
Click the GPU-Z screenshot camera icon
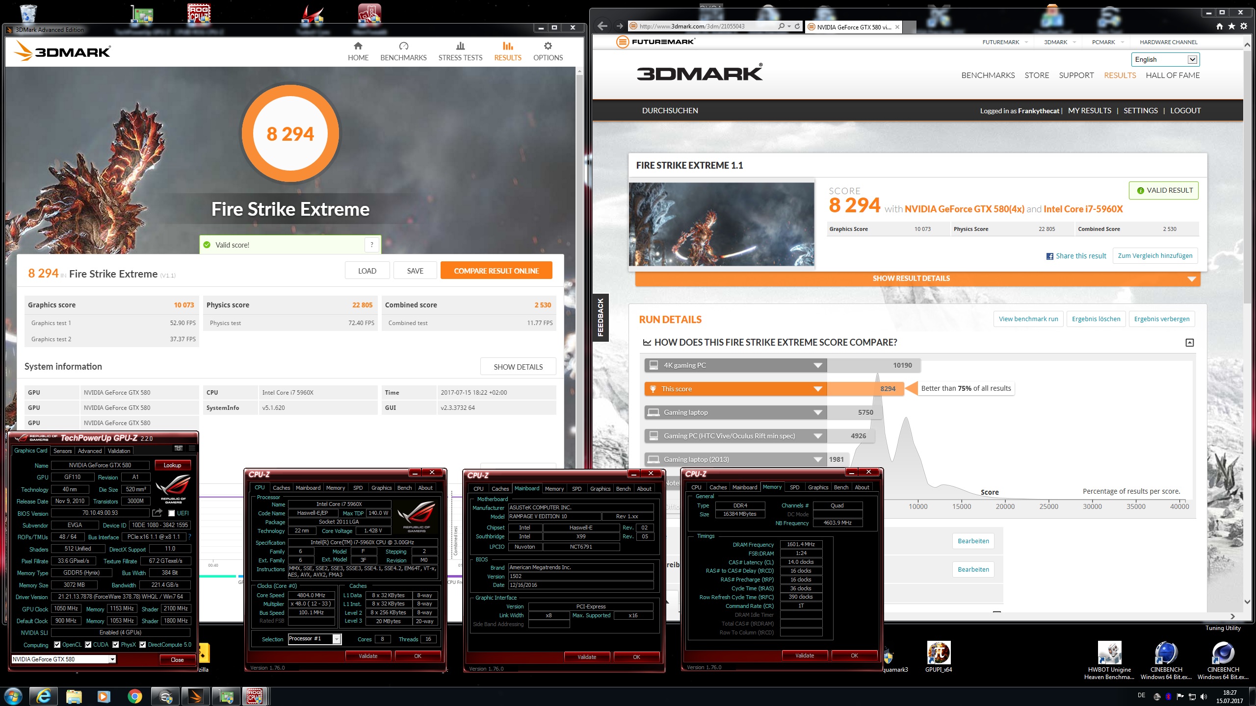coord(179,448)
